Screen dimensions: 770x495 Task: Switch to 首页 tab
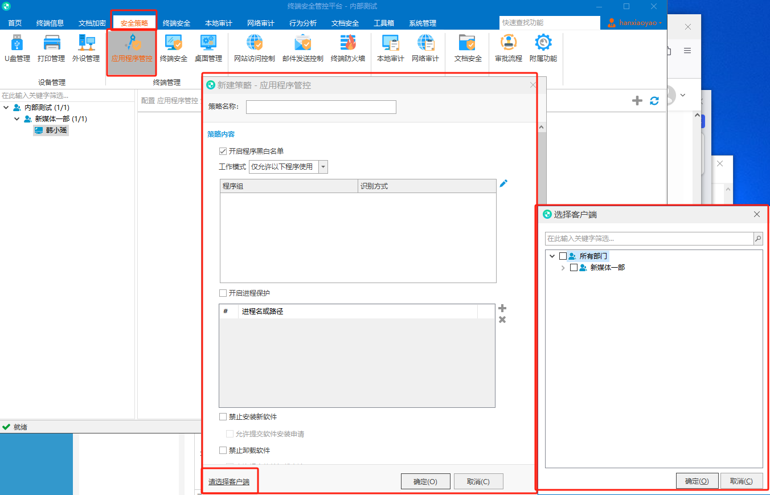15,23
